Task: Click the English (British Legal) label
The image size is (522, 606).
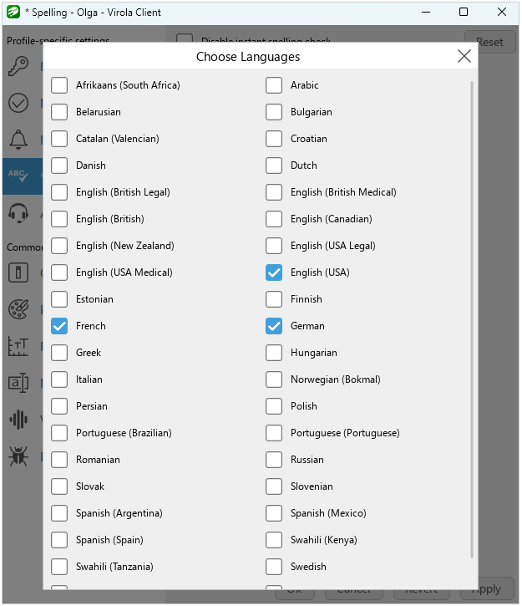Action: pyautogui.click(x=123, y=192)
